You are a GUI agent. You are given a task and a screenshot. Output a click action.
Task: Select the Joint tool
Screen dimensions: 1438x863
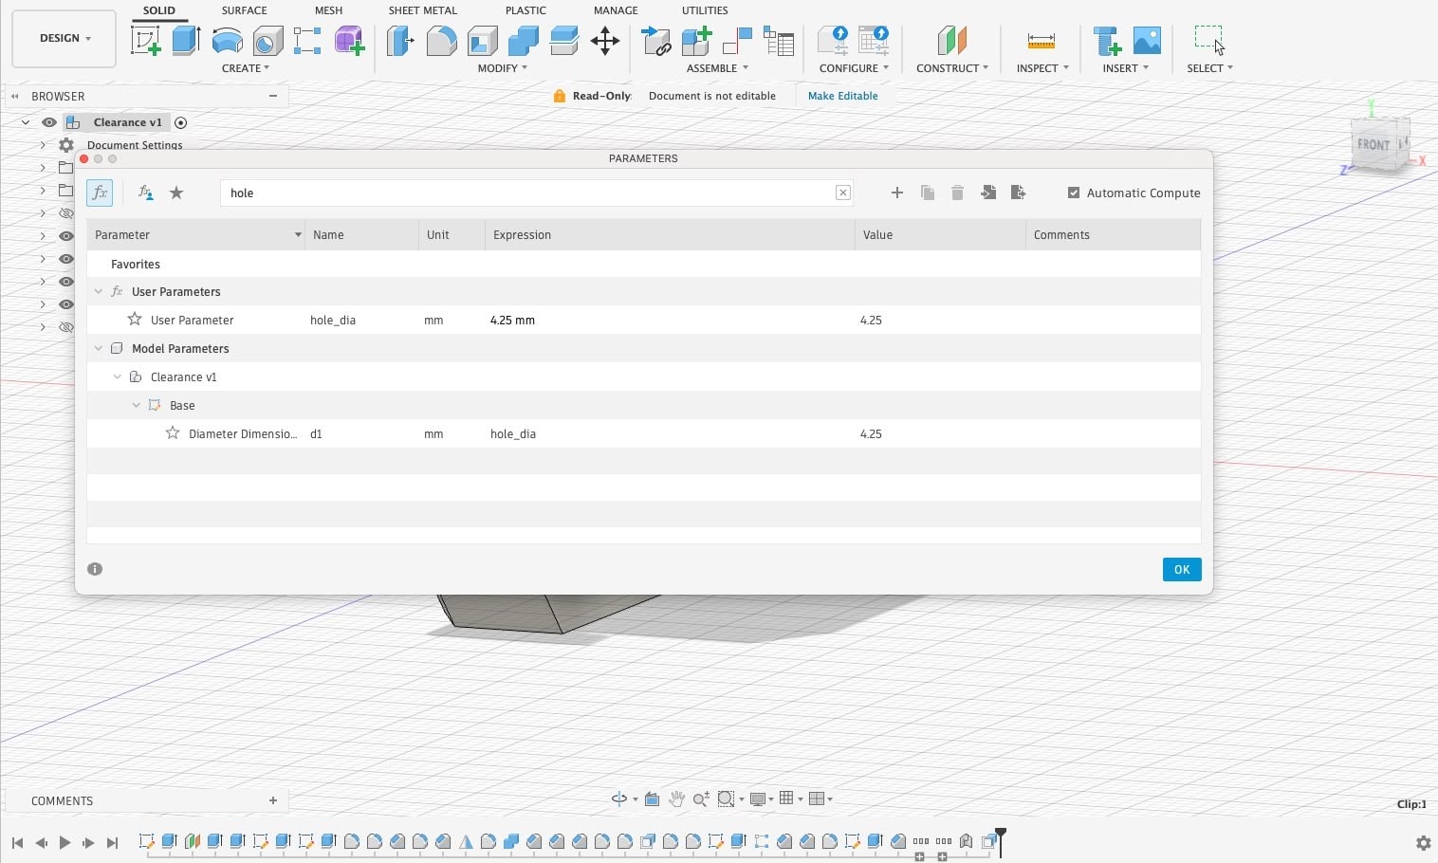pos(738,41)
